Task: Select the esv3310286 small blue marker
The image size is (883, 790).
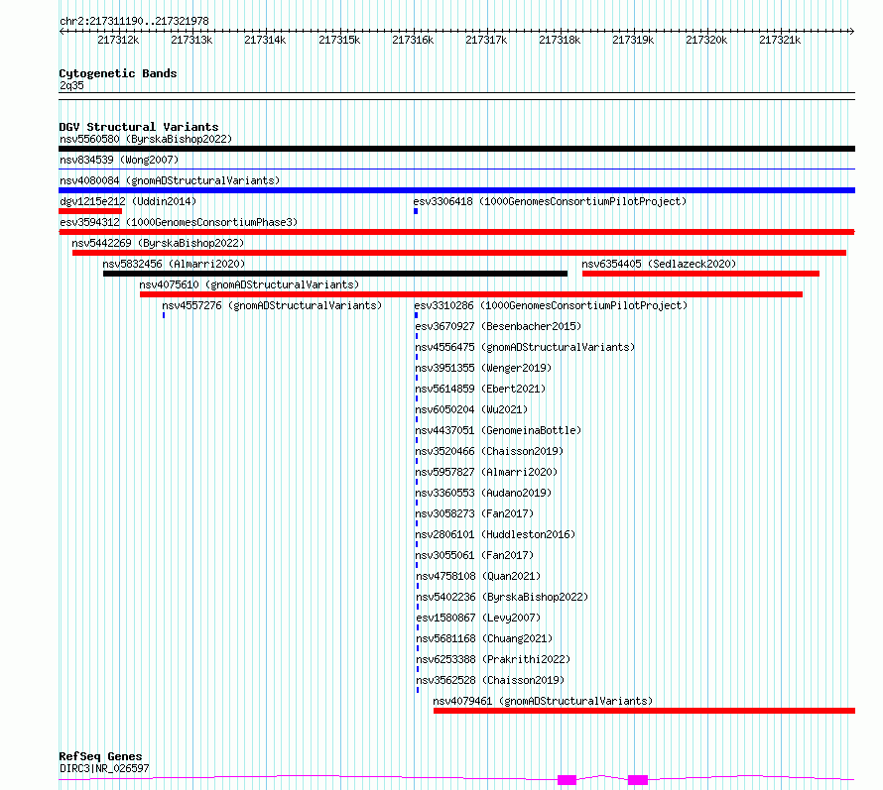Action: 416,315
